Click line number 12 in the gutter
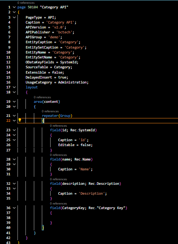 (8, 62)
